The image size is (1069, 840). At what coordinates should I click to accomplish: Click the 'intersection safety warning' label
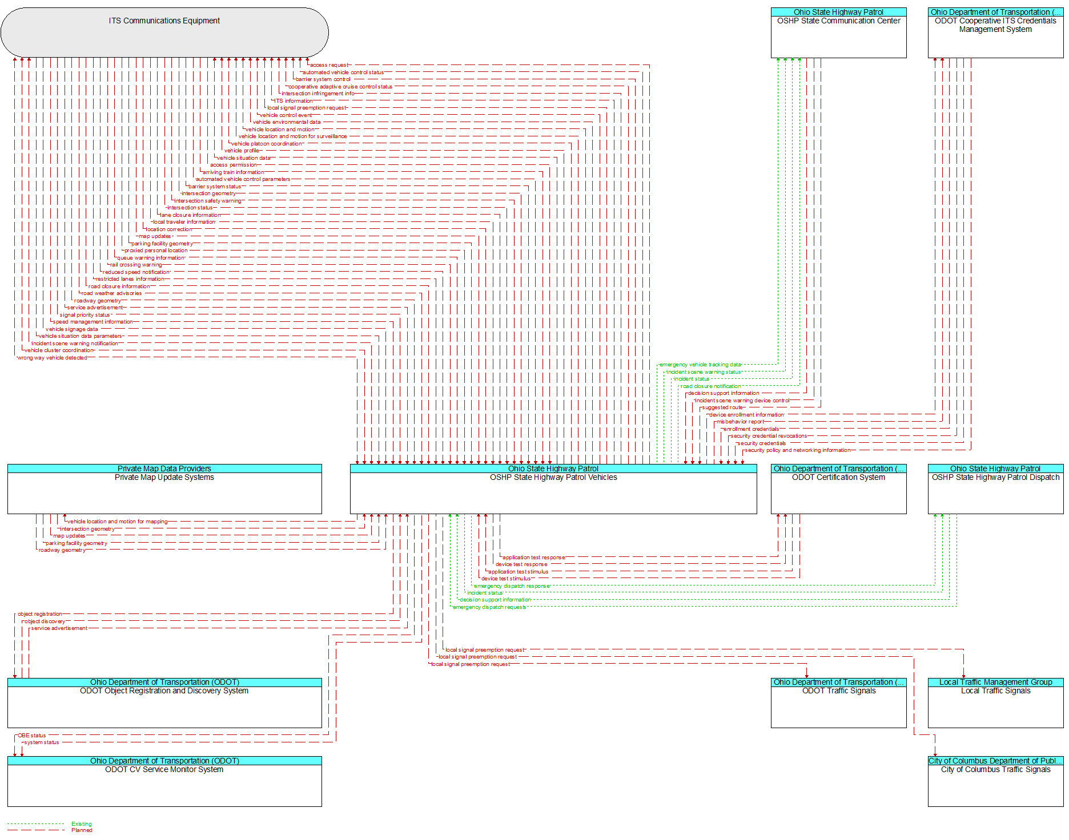pyautogui.click(x=208, y=201)
